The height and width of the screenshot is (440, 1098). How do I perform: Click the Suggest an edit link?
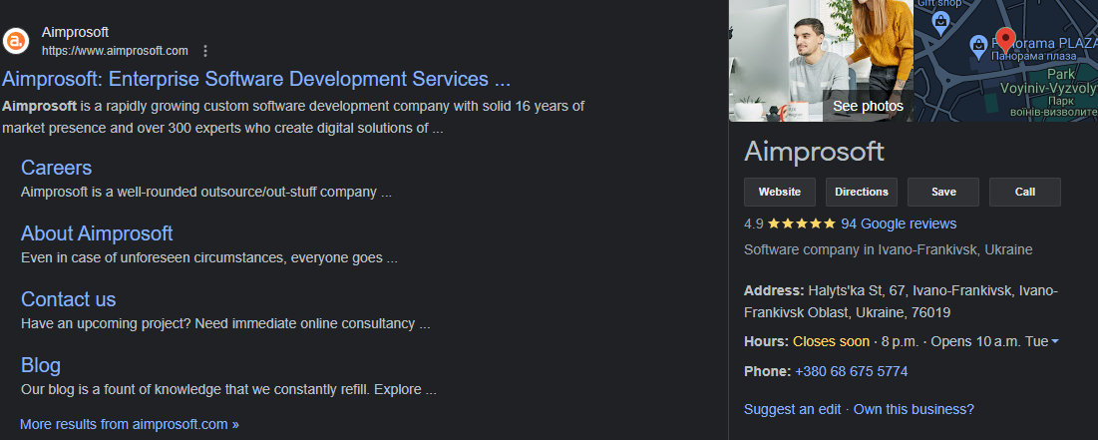coord(794,409)
